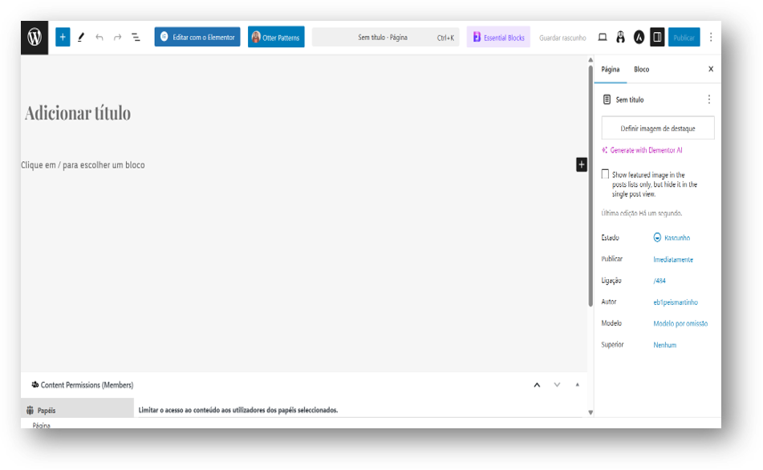Set parent page from Nenhum
Image resolution: width=763 pixels, height=470 pixels.
(x=664, y=345)
